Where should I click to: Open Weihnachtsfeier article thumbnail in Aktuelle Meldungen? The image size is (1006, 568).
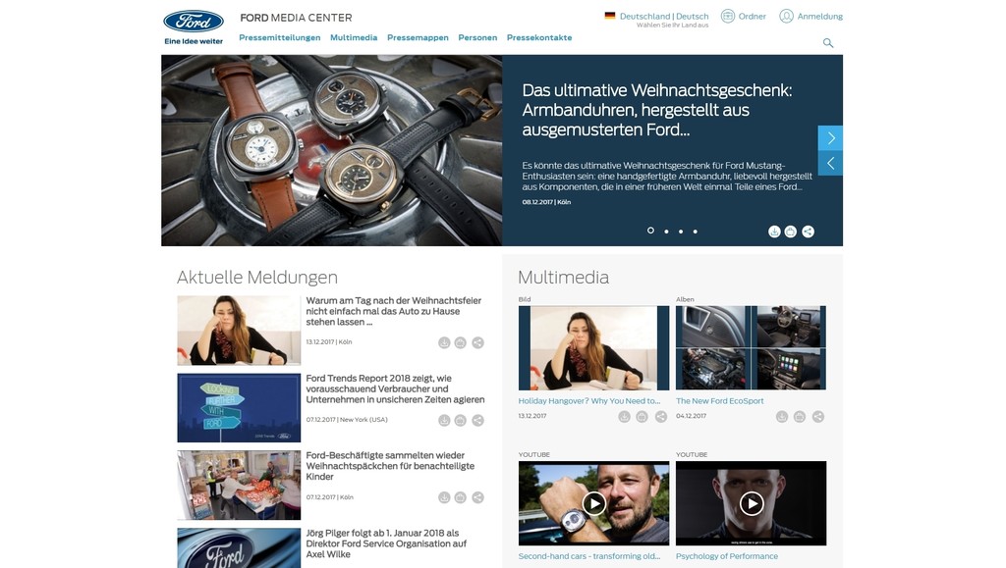tap(239, 331)
